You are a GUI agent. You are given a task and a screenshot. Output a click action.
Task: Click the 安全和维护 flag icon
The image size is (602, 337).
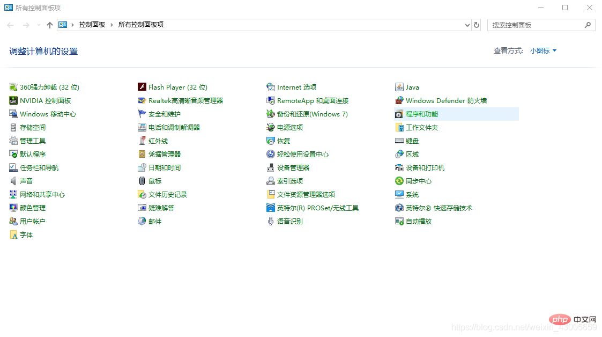coord(142,114)
